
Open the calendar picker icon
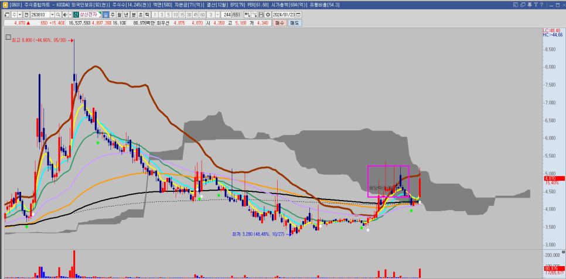coord(298,15)
